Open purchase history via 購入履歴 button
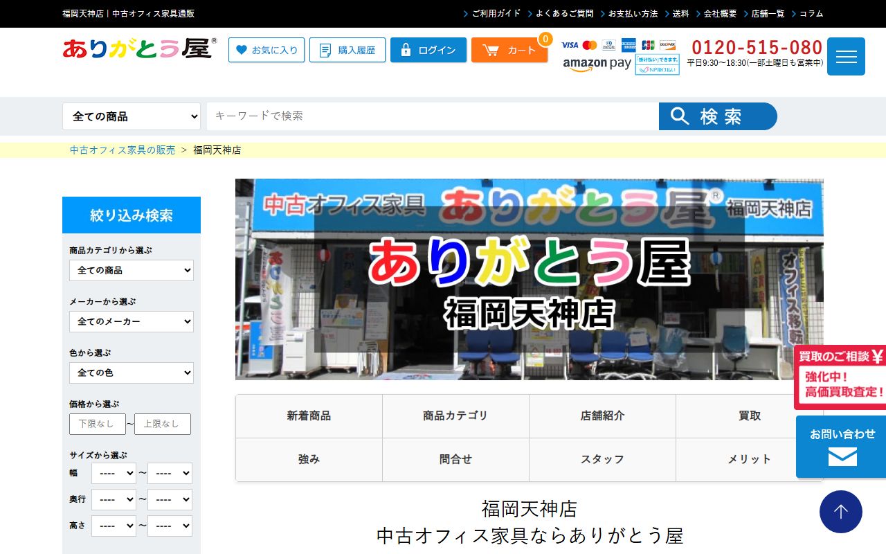 click(x=347, y=50)
